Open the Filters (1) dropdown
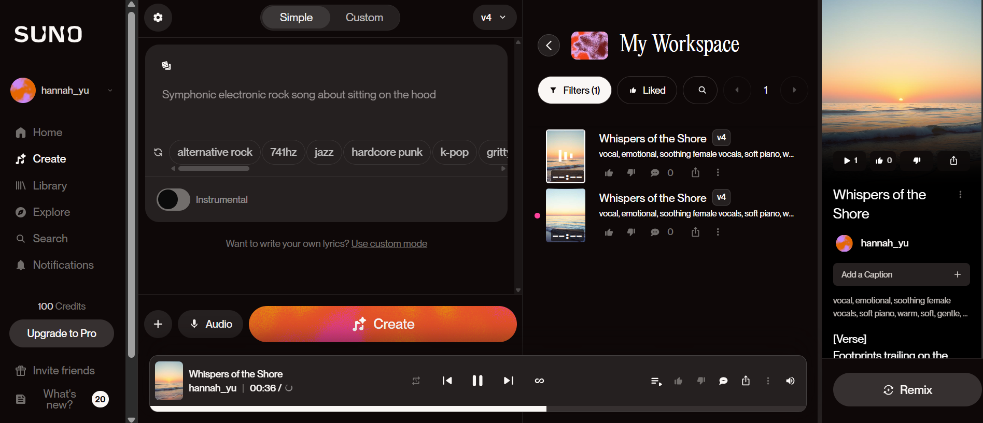This screenshot has width=983, height=423. [x=574, y=90]
